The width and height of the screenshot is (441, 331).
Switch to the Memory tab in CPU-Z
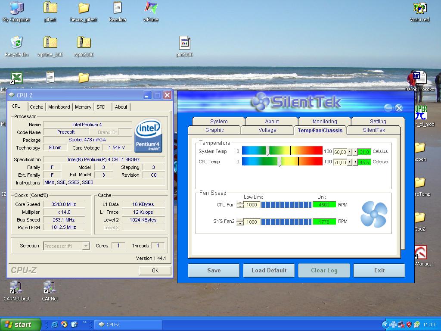[83, 107]
